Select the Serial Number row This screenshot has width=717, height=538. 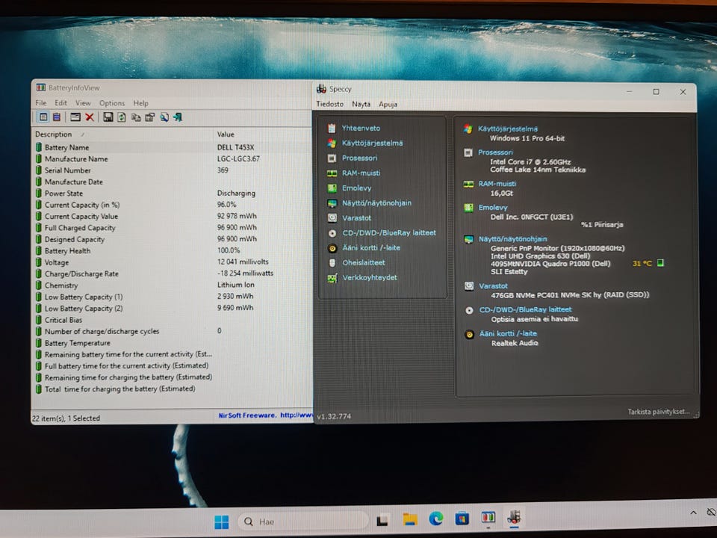[172, 170]
